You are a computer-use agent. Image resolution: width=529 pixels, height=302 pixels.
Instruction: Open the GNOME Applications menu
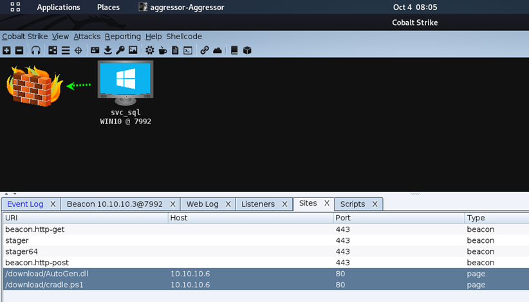59,8
